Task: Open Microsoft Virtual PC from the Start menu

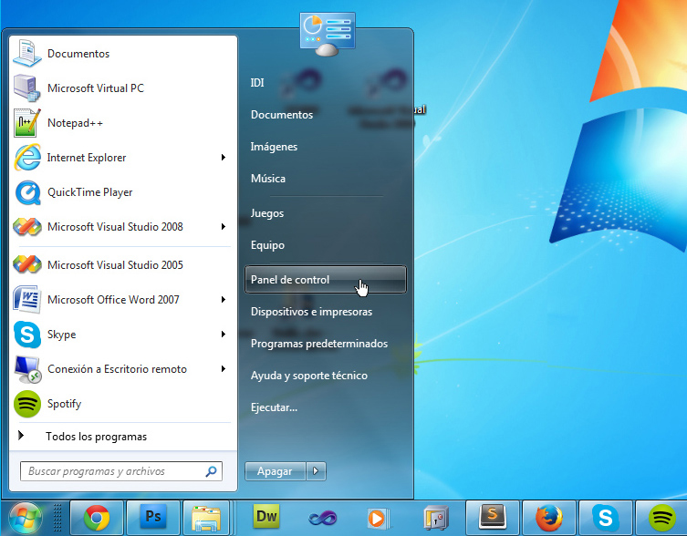Action: tap(95, 88)
